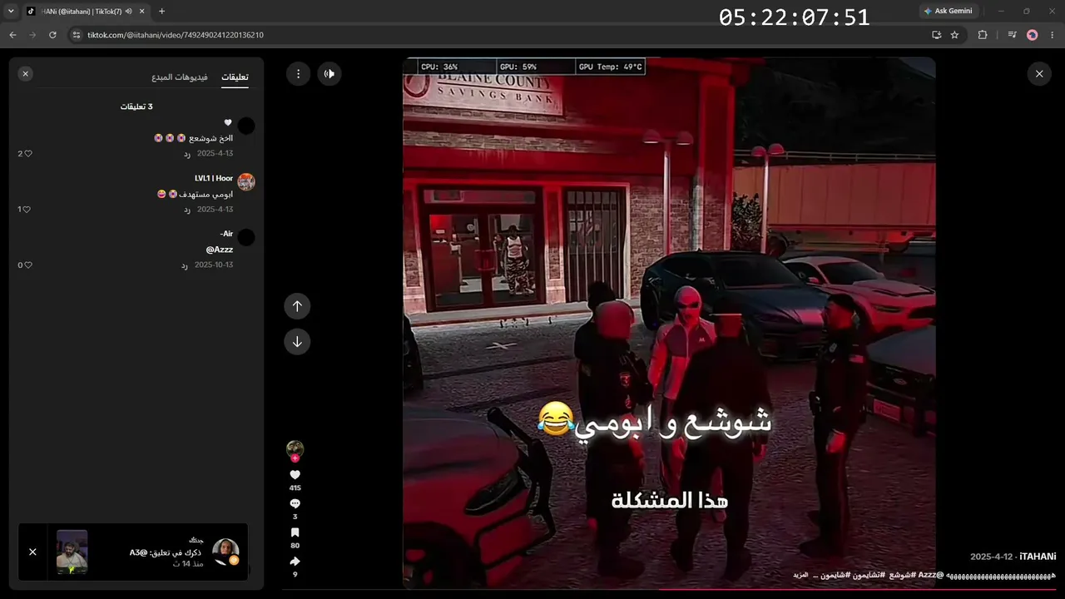Screen dimensions: 1065x599
Task: Open comments via the speech bubble icon
Action: pyautogui.click(x=295, y=504)
